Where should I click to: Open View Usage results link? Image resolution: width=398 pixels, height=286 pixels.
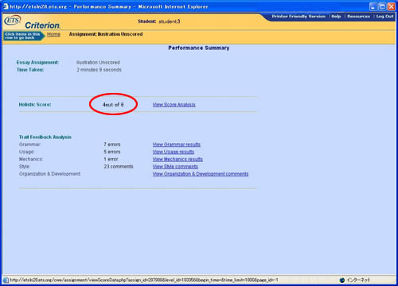(174, 152)
